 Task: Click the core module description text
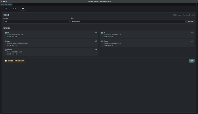click(x=18, y=43)
